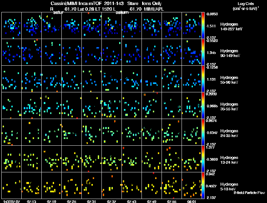The image size is (267, 203).
Task: Click the '08:01' time axis label
Action: tap(192, 201)
